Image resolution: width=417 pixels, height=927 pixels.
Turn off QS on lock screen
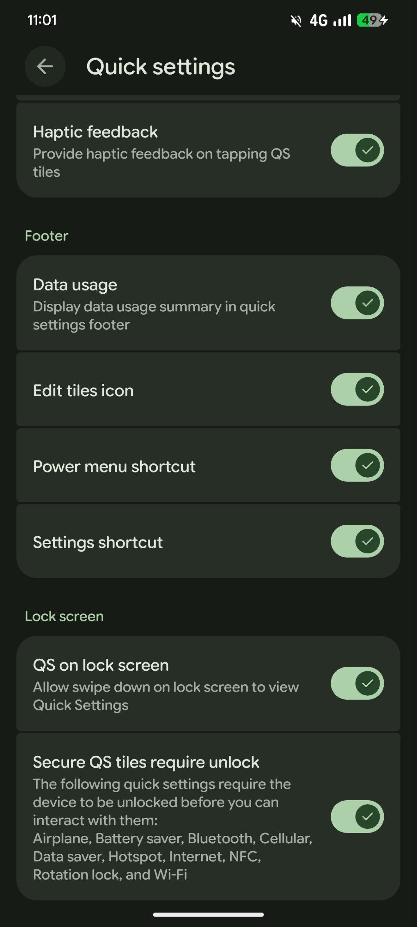click(x=357, y=683)
